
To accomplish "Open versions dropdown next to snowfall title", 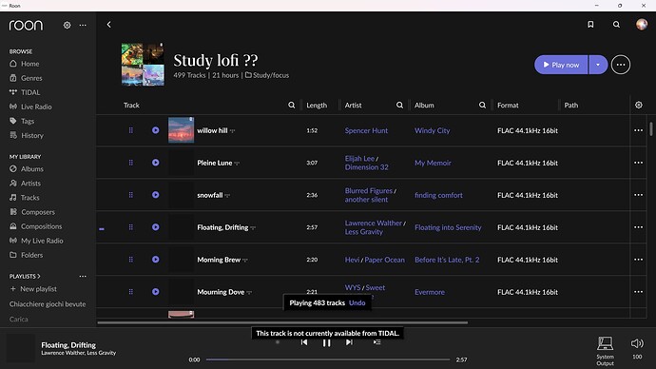I will 227,195.
